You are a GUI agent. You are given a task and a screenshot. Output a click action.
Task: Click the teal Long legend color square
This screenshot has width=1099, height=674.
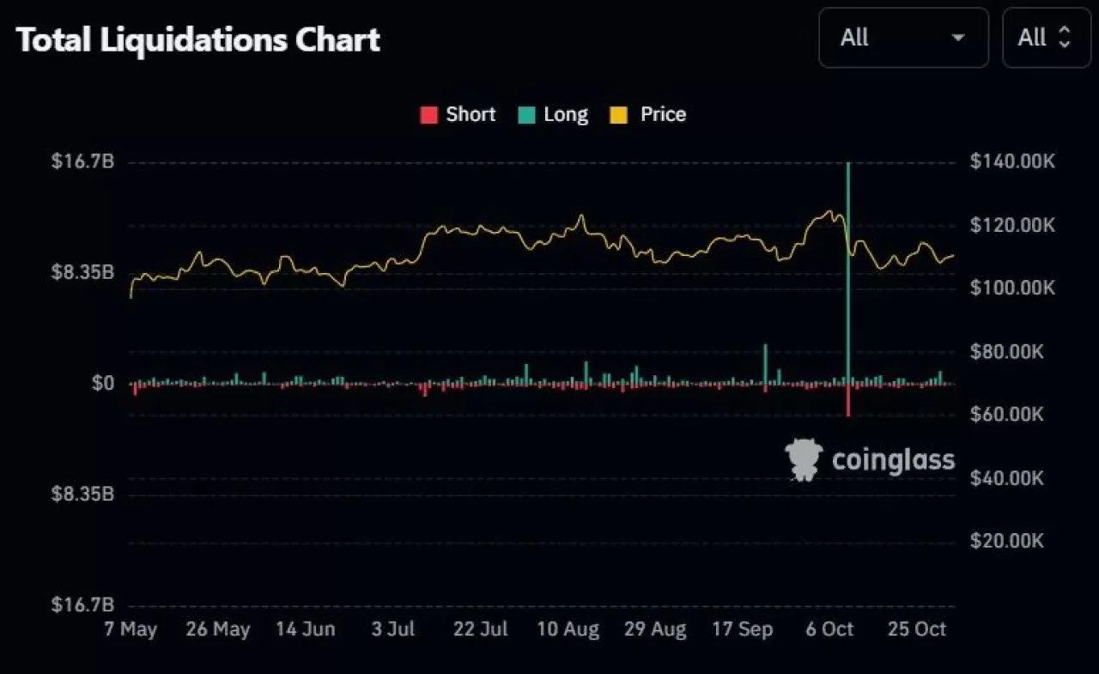(527, 114)
